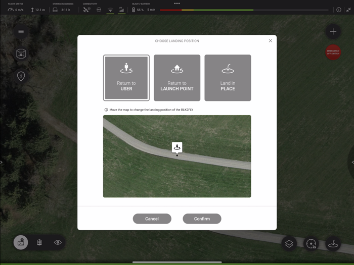The width and height of the screenshot is (354, 265).
Task: Cancel the landing position dialog
Action: pos(152,219)
